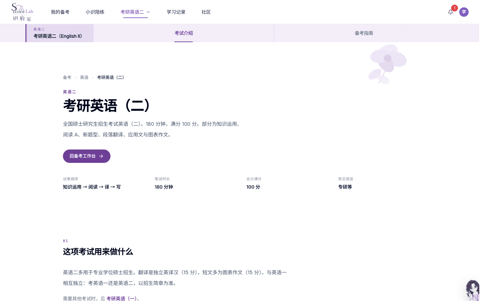Open the notifications bell
Screen dimensions: 482x301
451,12
